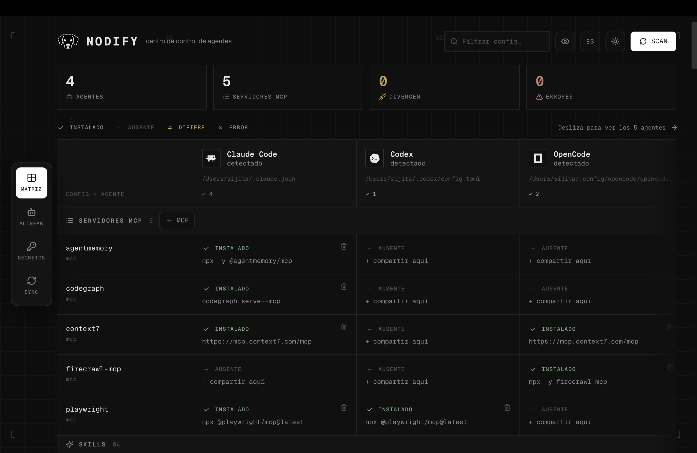Toggle the eye visibility button in header
697x453 pixels.
pyautogui.click(x=565, y=41)
